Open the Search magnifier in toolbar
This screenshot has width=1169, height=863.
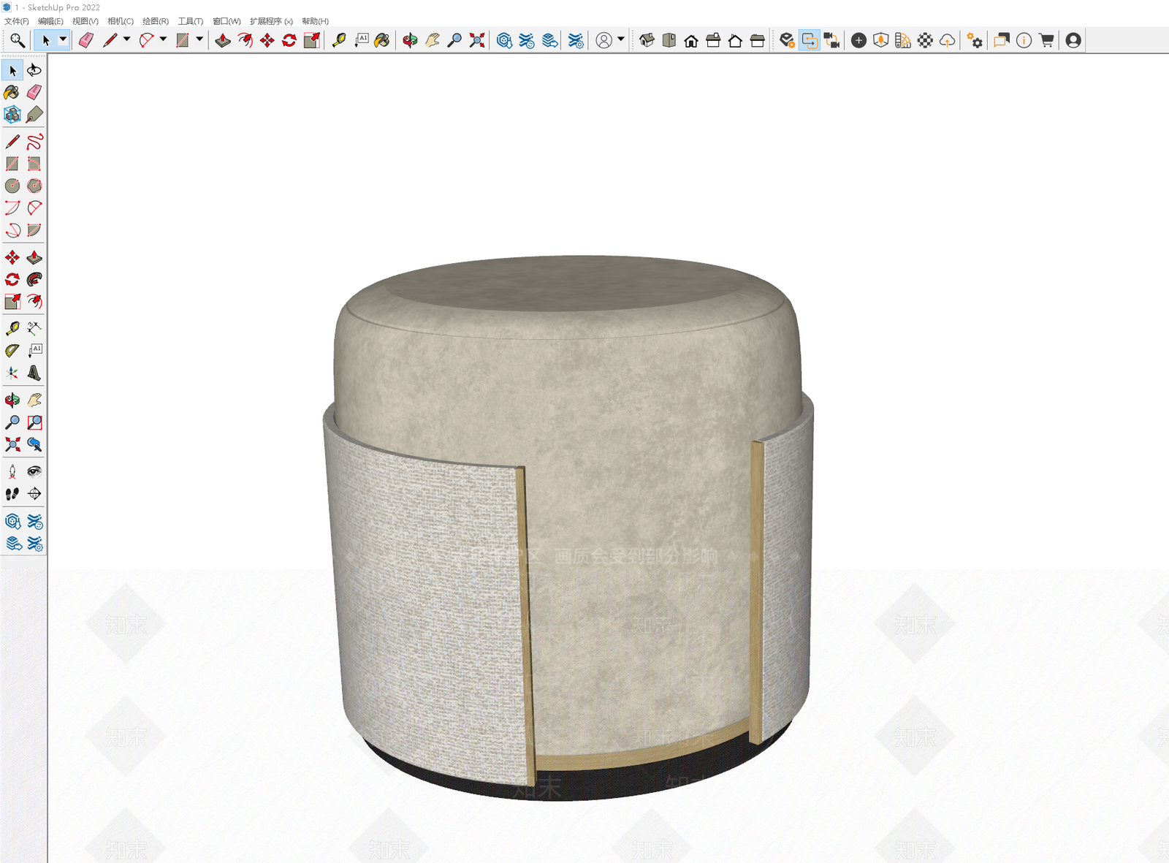17,40
